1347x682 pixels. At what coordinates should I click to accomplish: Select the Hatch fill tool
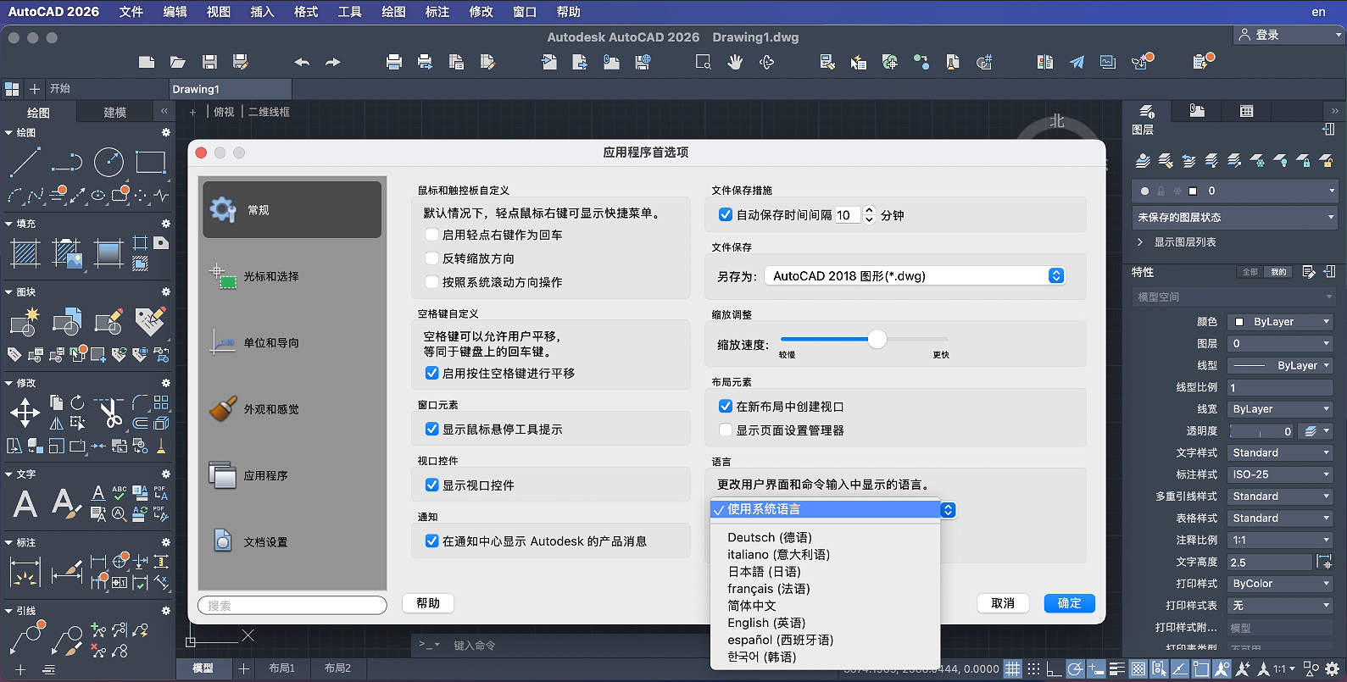tap(25, 253)
